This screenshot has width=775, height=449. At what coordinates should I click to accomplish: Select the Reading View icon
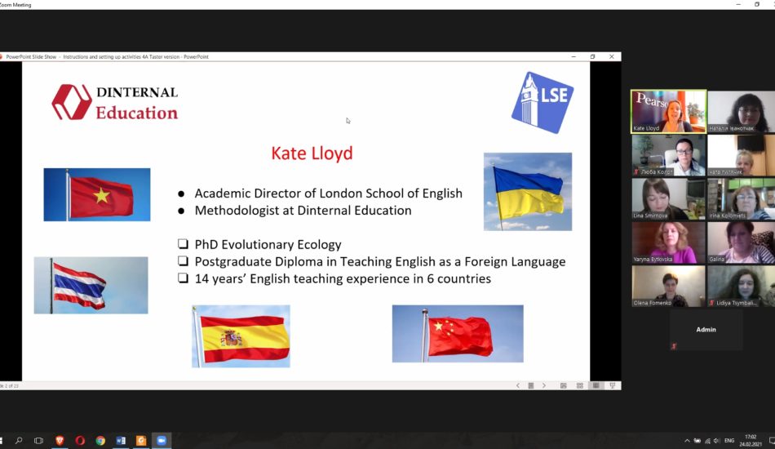(x=596, y=385)
